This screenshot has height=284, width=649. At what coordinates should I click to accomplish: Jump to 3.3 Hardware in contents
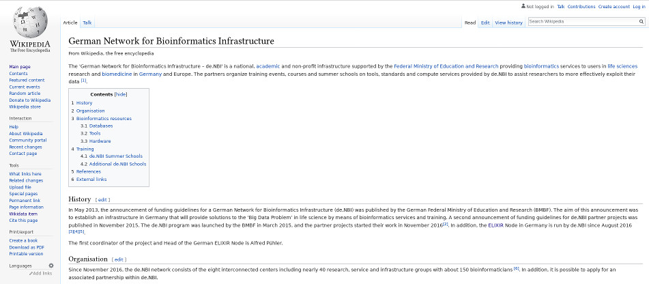coord(100,141)
